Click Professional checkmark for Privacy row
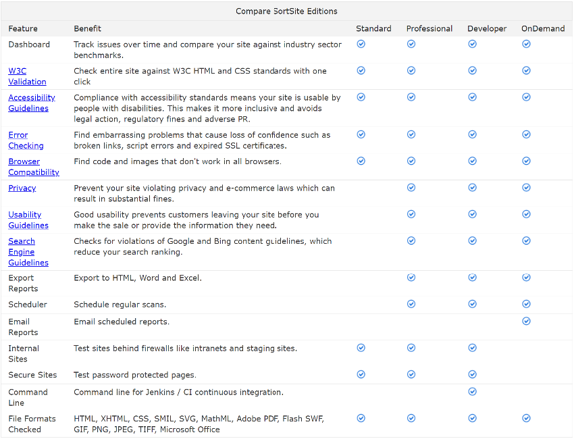 [411, 187]
